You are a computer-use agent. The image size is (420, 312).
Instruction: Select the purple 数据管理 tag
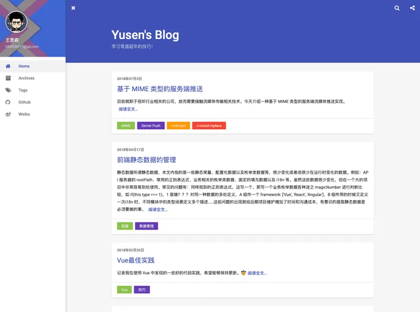coord(147,226)
